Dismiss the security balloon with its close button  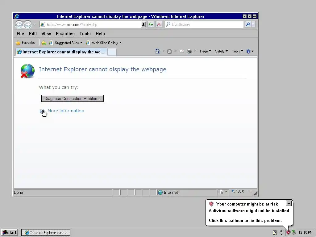point(289,203)
